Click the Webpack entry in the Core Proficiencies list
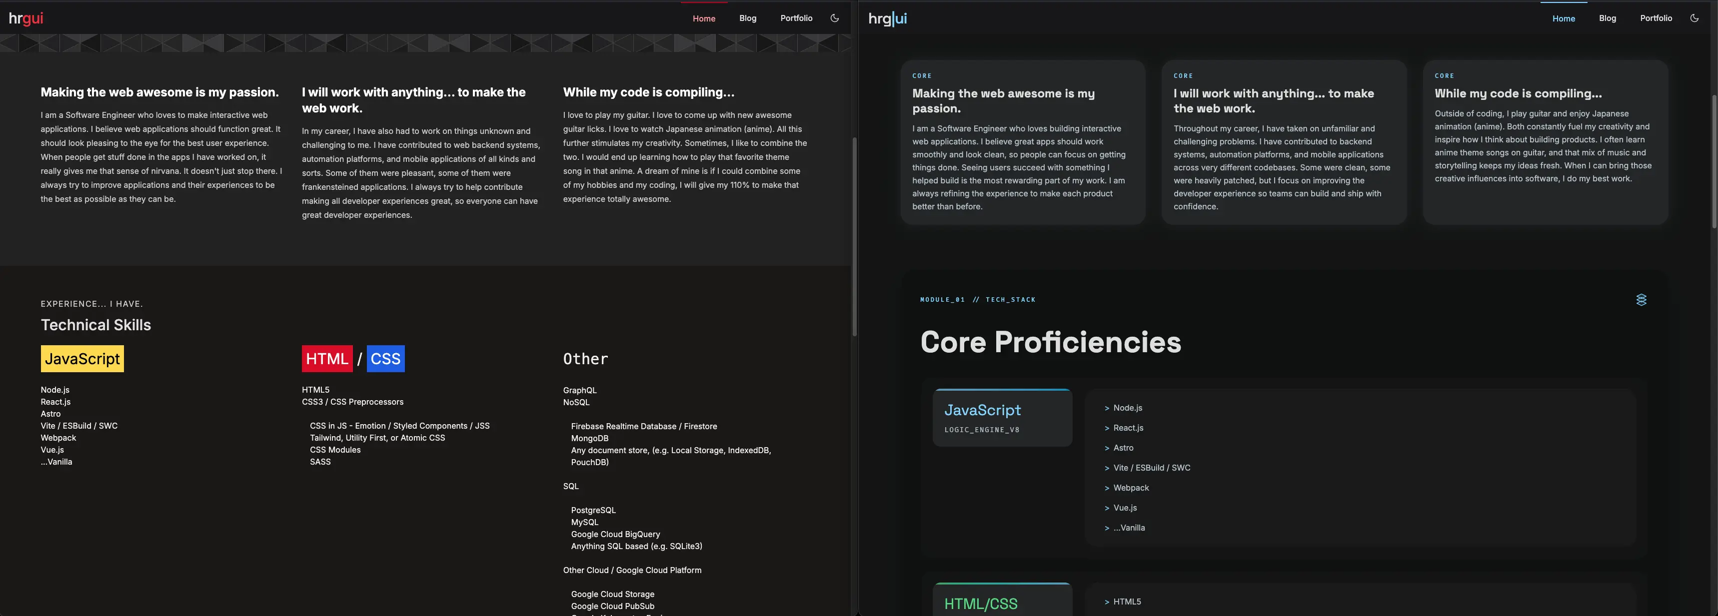Screen dimensions: 1718x616 [x=1131, y=487]
